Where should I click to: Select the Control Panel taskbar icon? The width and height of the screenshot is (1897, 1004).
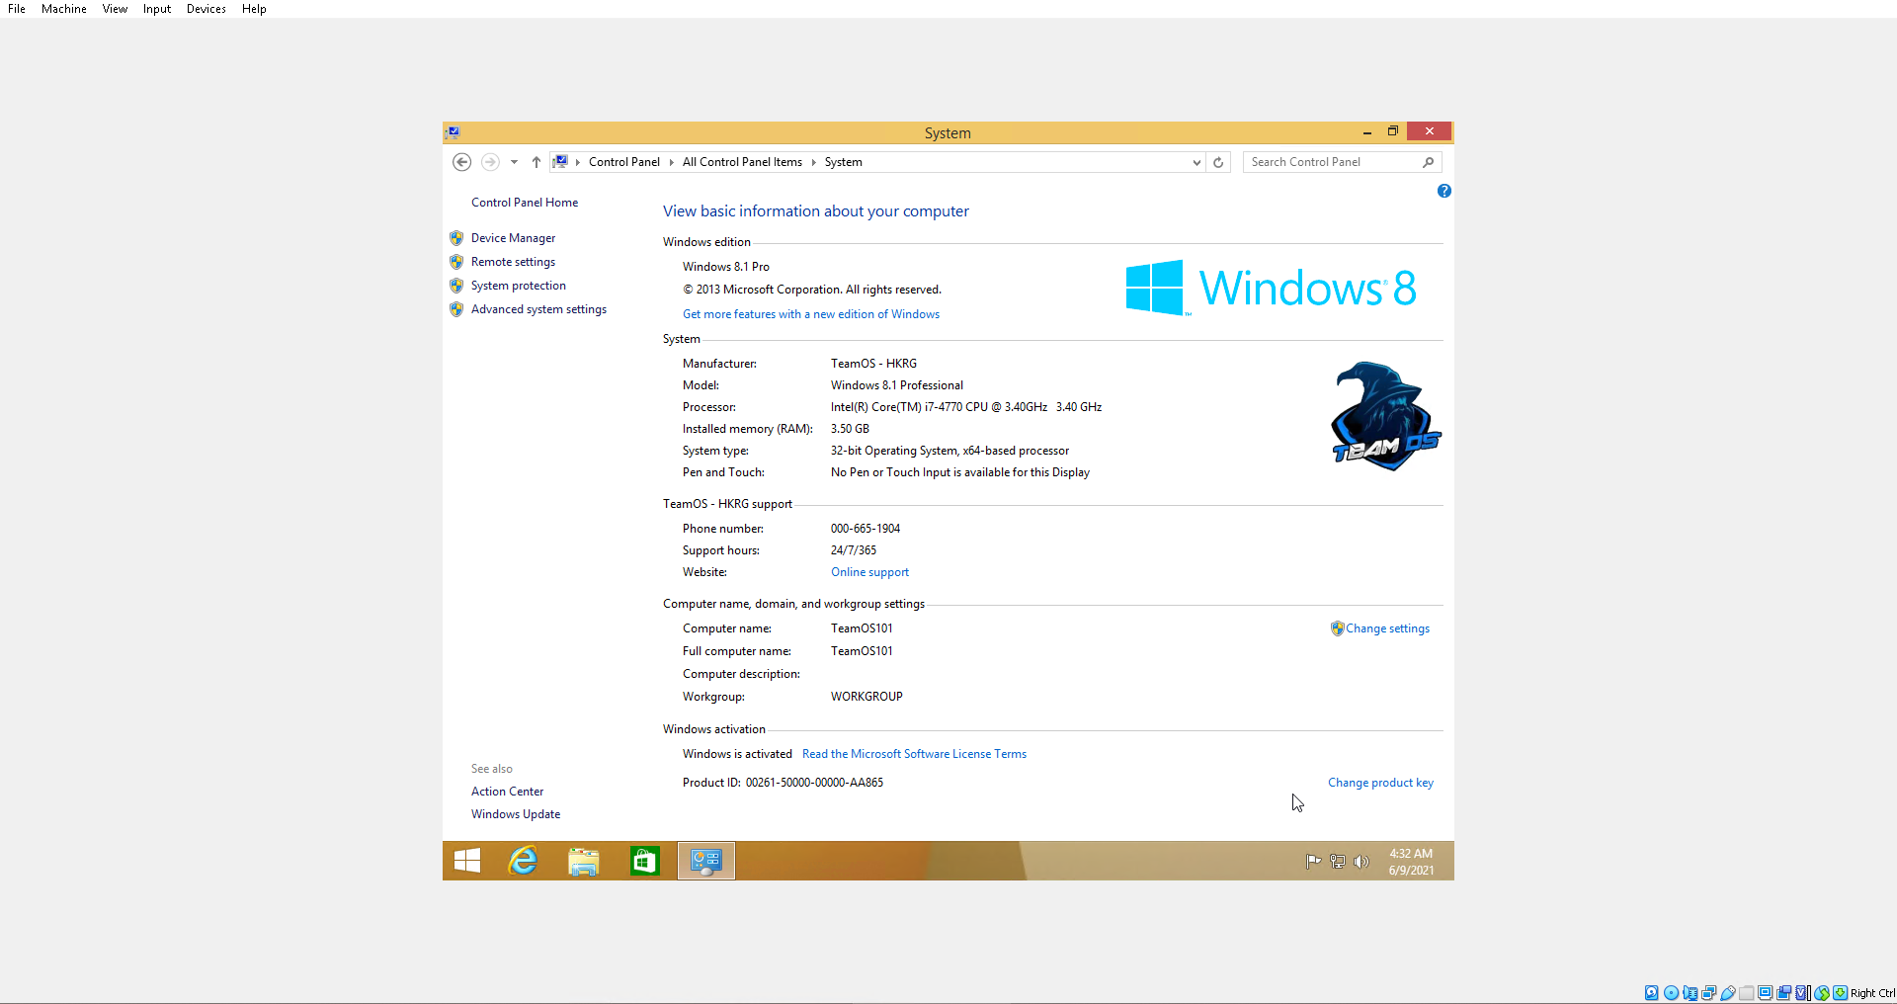[x=705, y=861]
